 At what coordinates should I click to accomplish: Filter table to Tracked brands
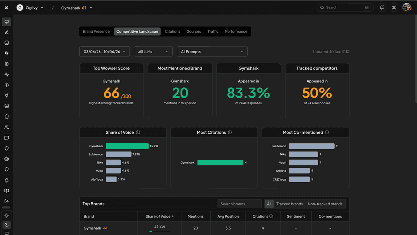point(290,204)
